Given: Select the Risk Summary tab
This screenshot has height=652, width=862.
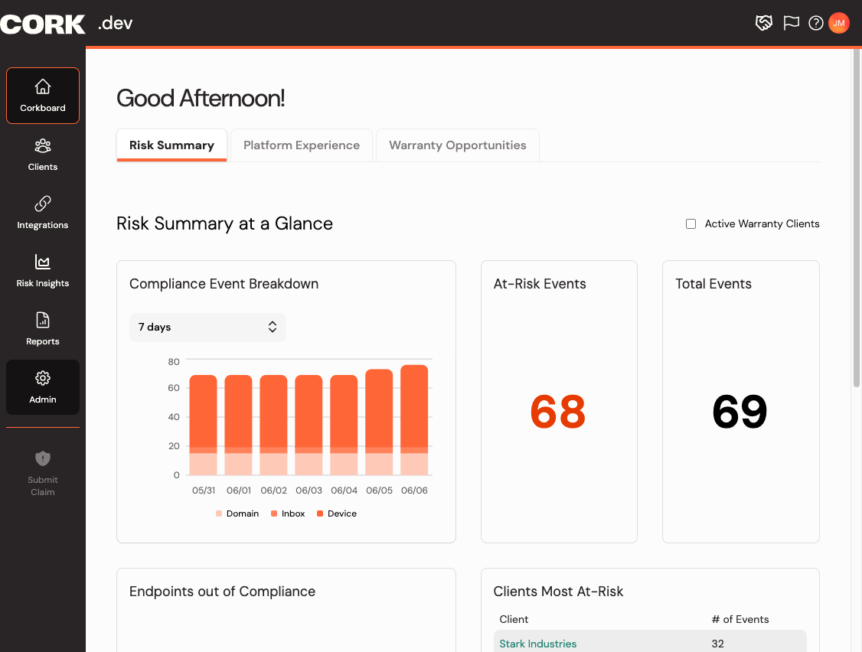Looking at the screenshot, I should click(171, 145).
